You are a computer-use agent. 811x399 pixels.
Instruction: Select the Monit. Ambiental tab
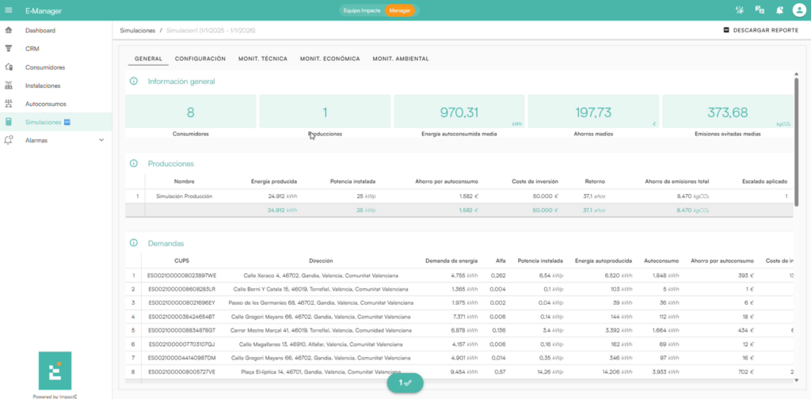400,59
